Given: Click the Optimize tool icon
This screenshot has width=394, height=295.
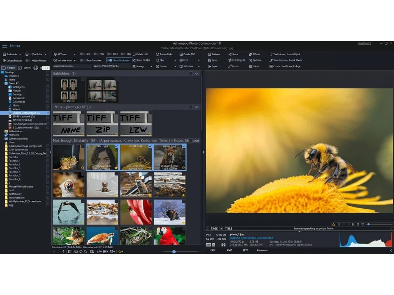Looking at the screenshot, I should point(250,60).
